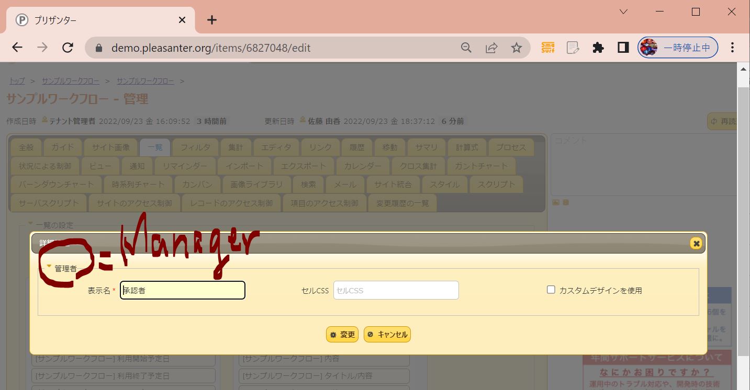Click the 変更 button

tap(342, 335)
